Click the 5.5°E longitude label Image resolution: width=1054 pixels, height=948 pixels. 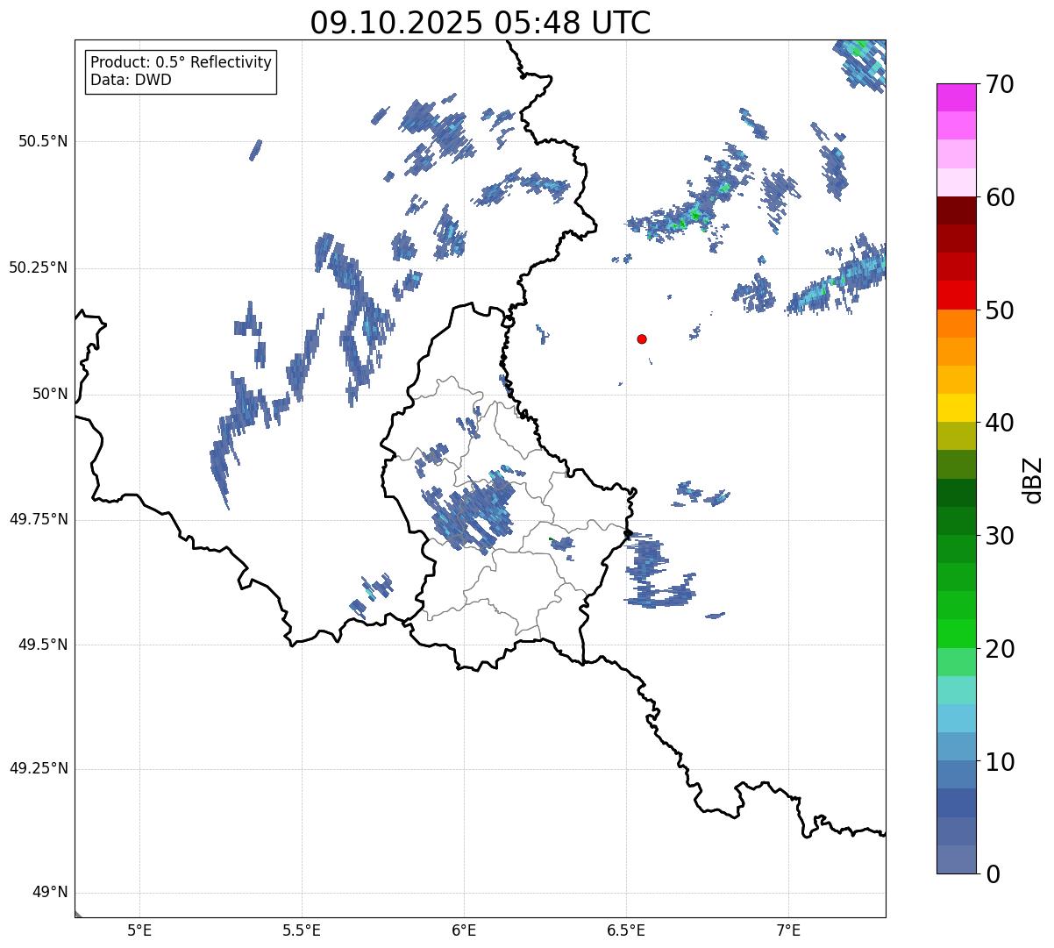coord(302,930)
